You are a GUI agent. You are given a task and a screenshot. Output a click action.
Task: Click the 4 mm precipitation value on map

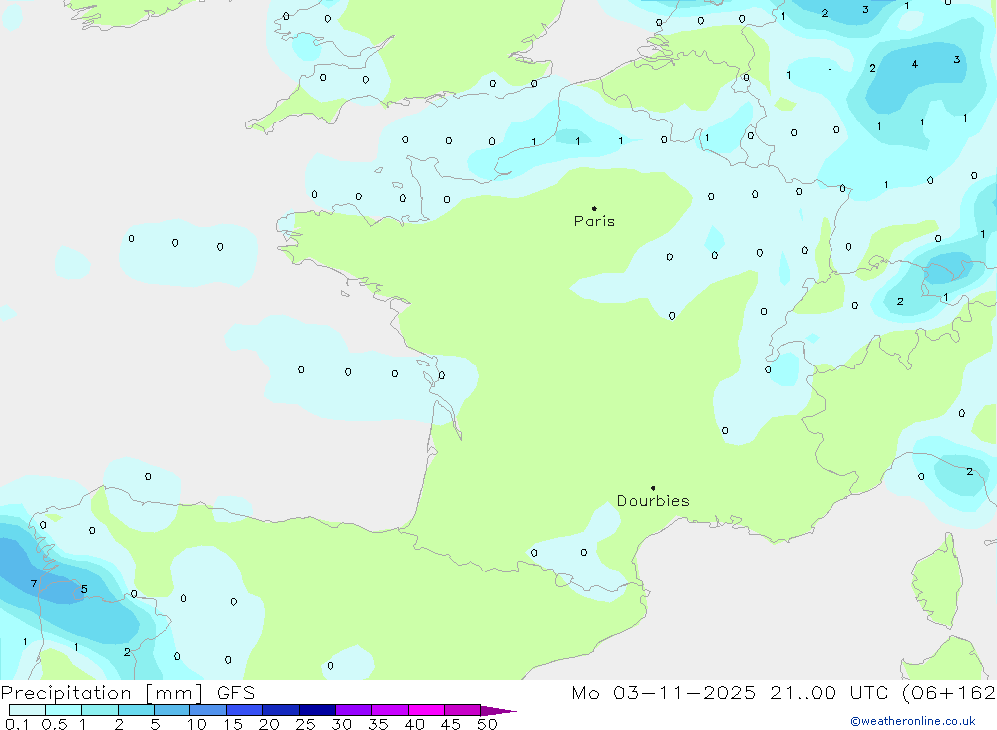pos(915,64)
